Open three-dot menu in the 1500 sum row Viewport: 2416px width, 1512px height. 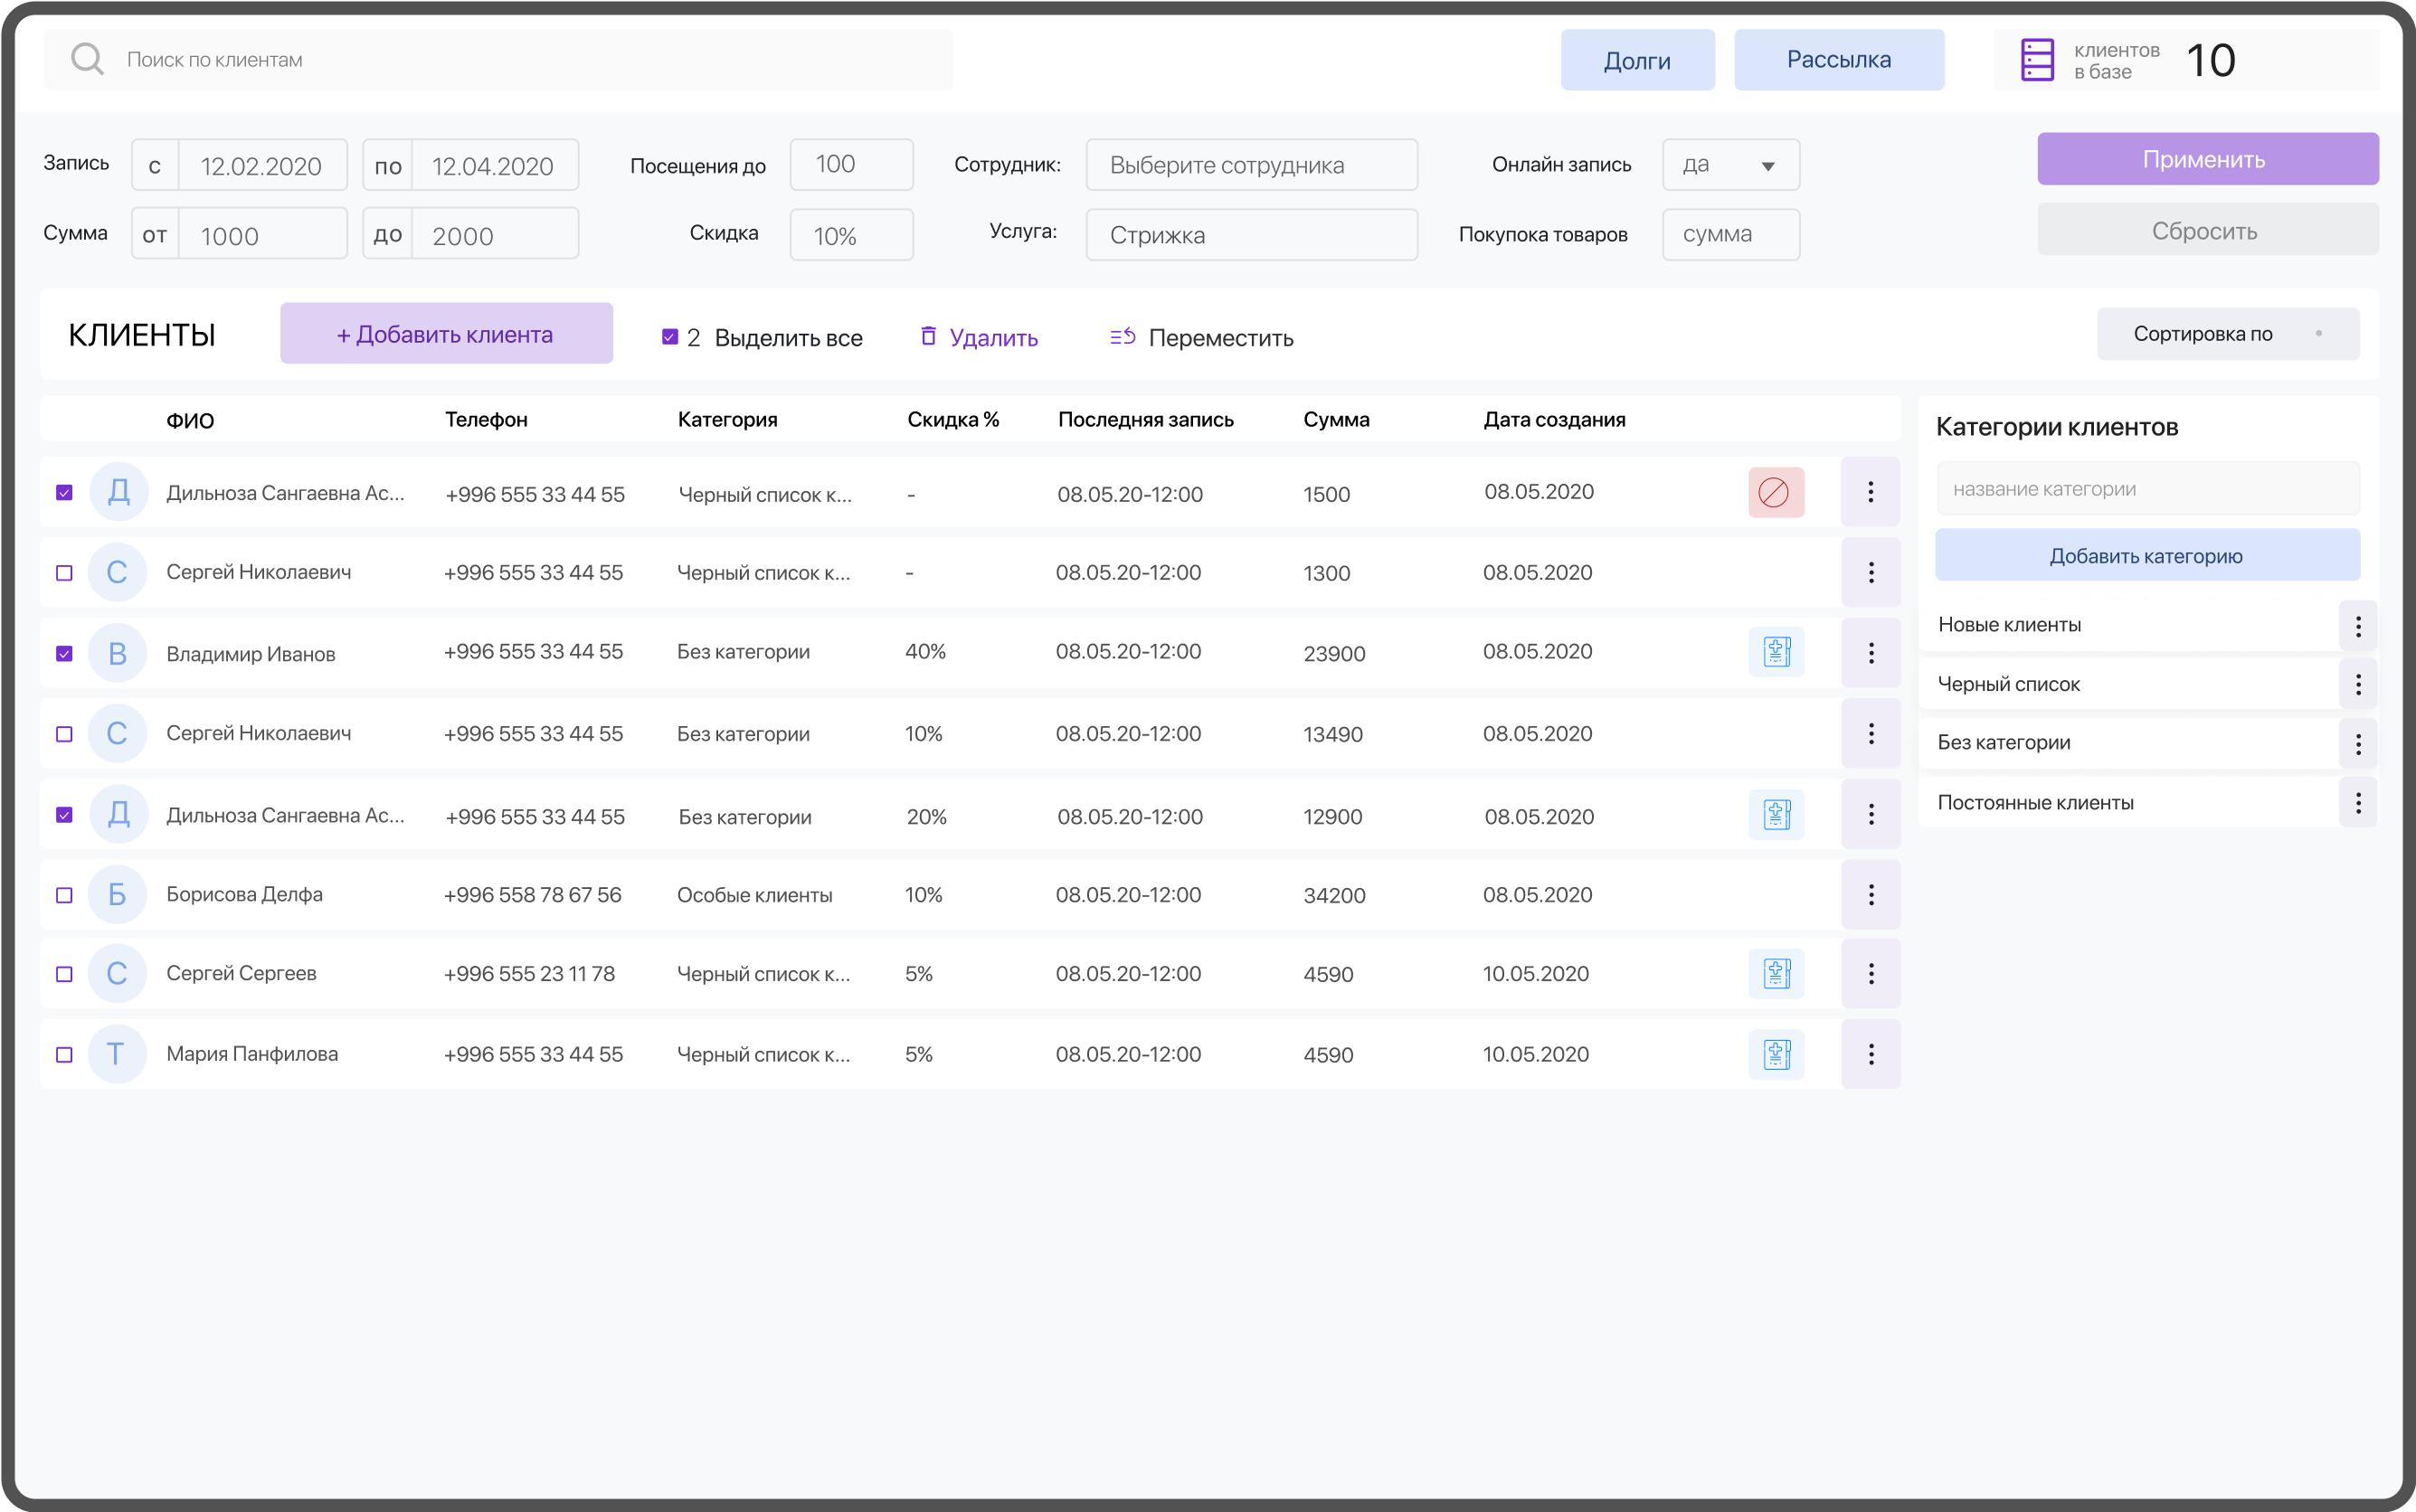1870,492
